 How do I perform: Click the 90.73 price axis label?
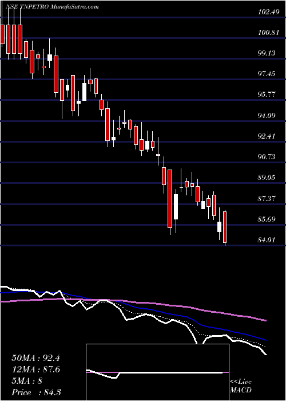click(x=268, y=157)
